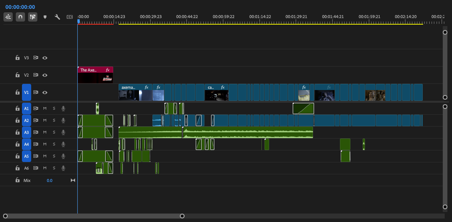
Task: Toggle sync lock for V3
Action: coord(36,58)
